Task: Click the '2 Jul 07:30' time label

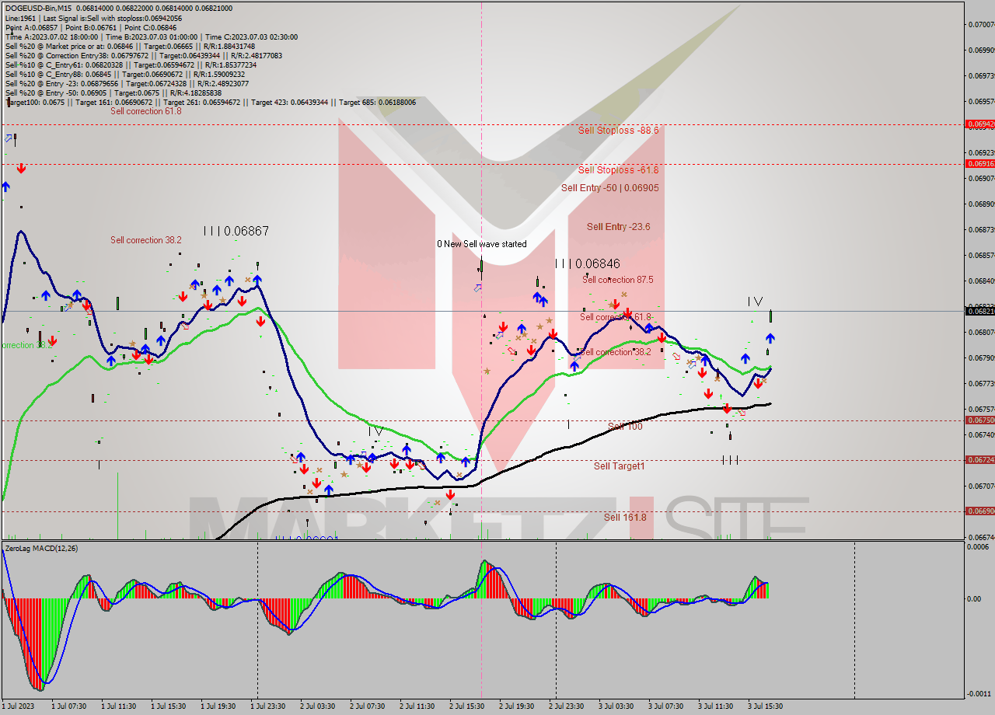Action: [x=367, y=706]
